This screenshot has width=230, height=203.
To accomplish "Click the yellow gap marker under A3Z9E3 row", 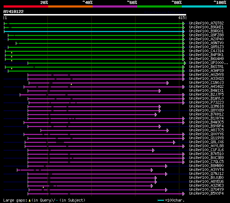I will point(43,187).
